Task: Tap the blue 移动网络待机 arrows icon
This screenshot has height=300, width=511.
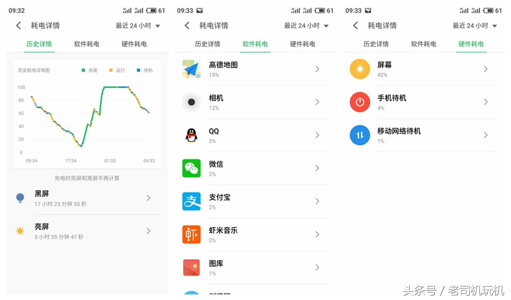Action: coord(360,135)
